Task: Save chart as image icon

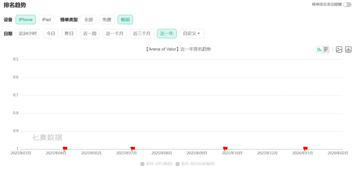Action: point(339,50)
